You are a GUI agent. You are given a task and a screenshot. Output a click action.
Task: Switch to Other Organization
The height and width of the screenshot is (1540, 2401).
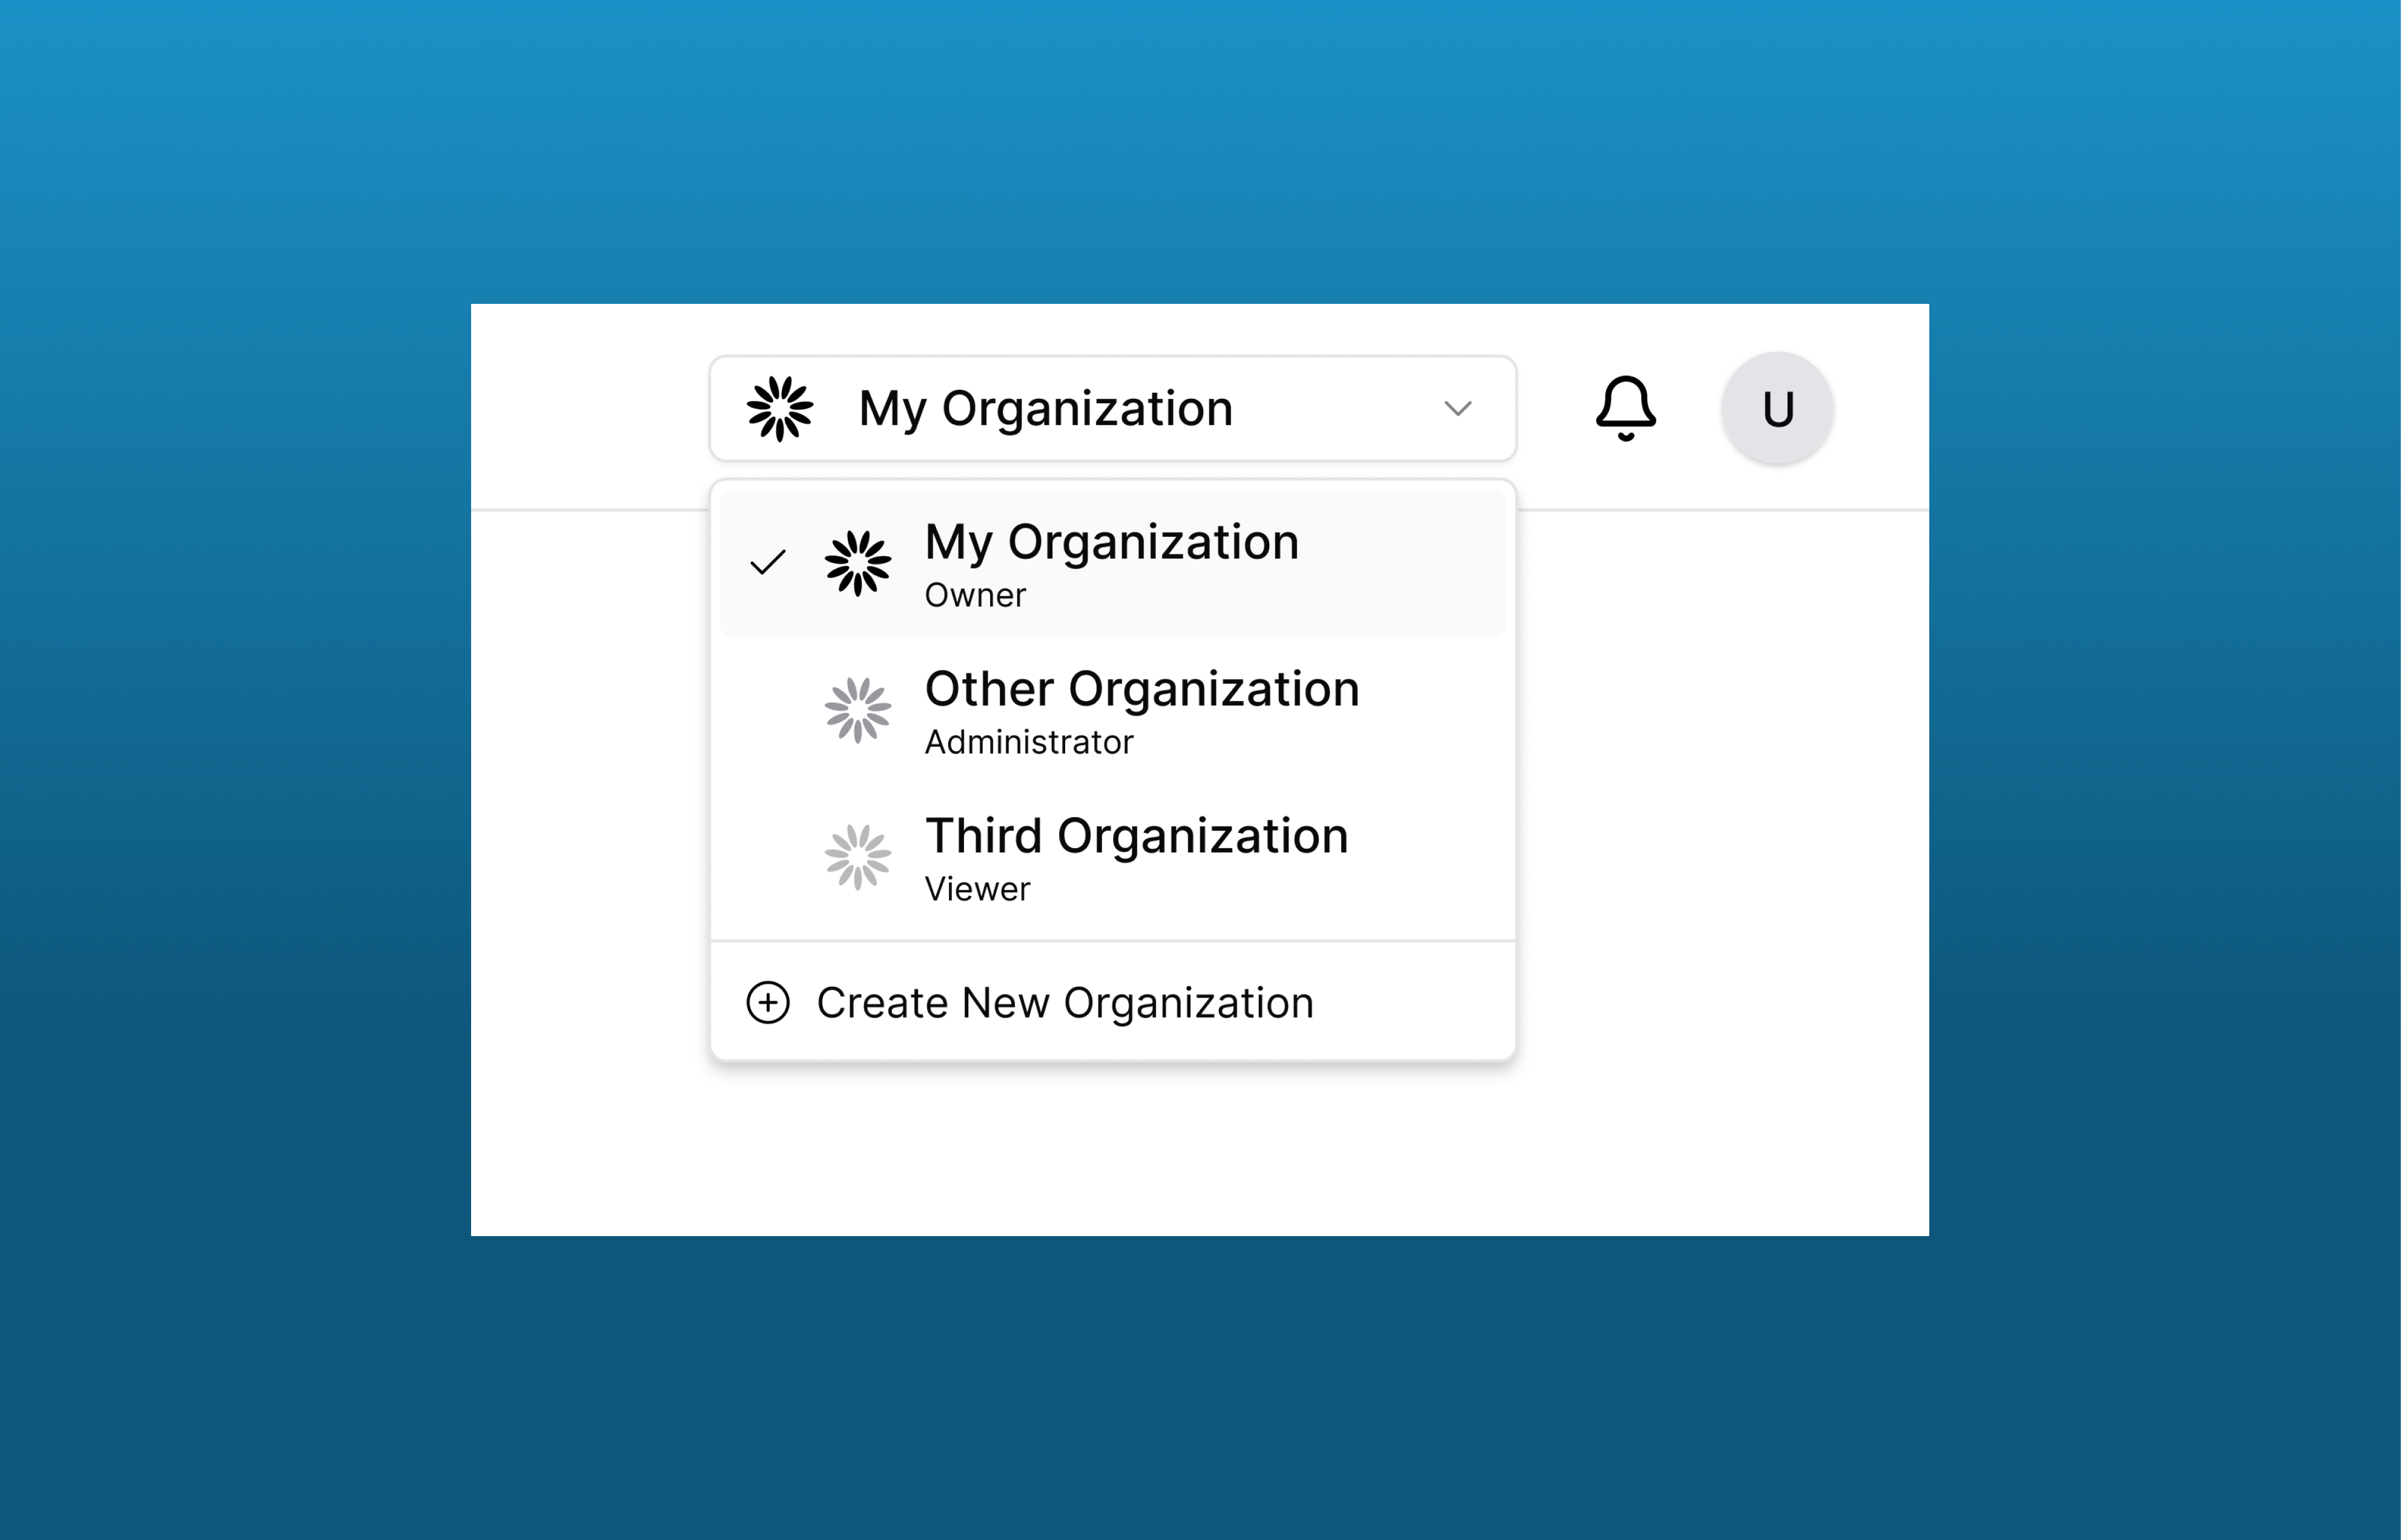(1141, 690)
